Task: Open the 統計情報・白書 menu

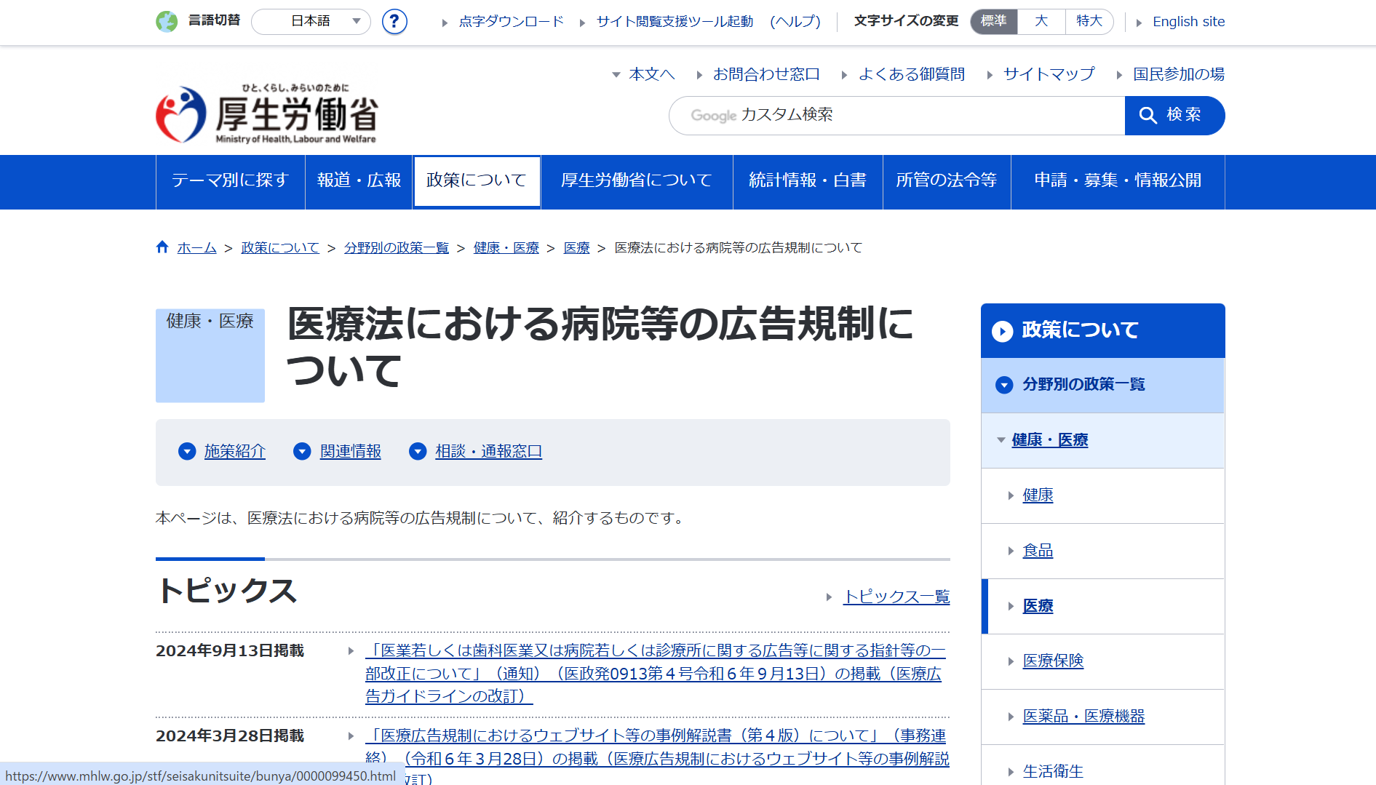Action: click(x=806, y=180)
